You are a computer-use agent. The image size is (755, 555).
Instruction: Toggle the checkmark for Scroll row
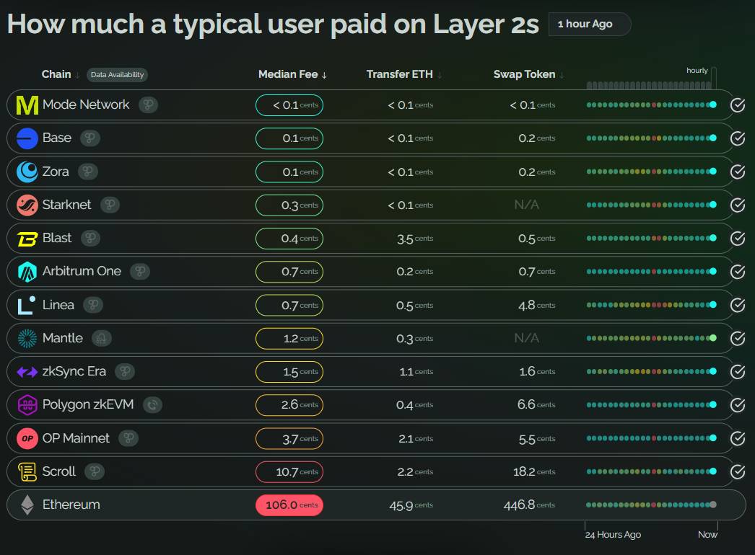coord(738,472)
